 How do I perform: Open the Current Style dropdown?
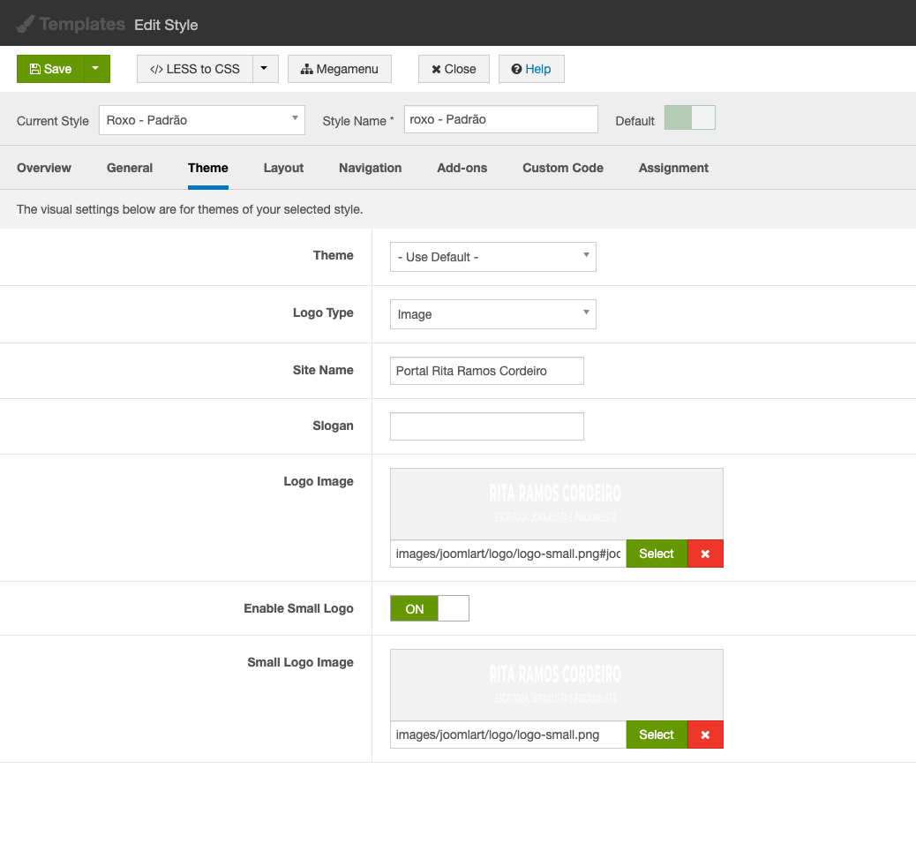(x=202, y=120)
